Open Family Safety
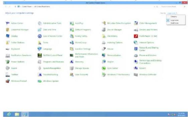Viewport: 188px width, 117px height. pyautogui.click(x=78, y=36)
